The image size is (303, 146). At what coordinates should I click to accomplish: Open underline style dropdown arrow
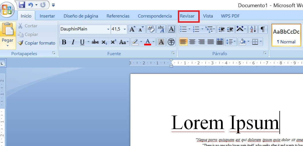[x=89, y=42]
